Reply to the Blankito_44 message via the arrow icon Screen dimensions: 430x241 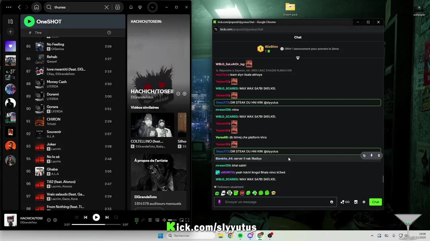pyautogui.click(x=364, y=156)
